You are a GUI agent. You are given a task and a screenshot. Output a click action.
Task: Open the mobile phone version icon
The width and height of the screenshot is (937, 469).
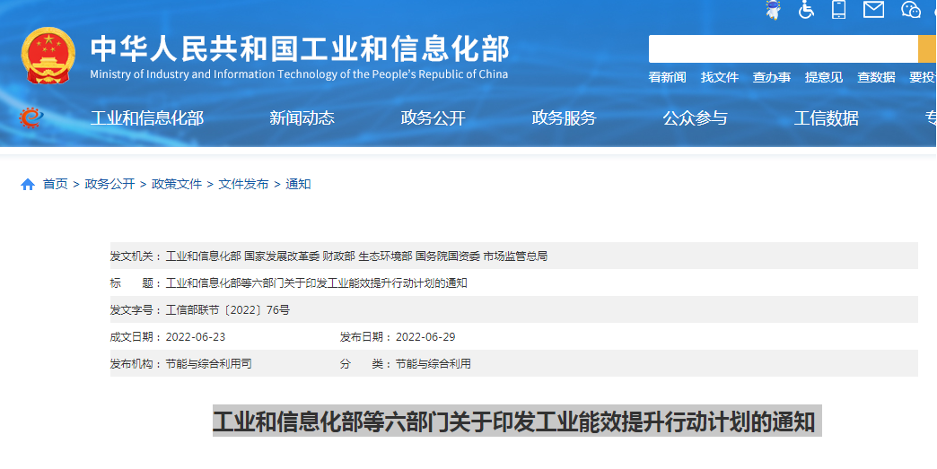839,10
